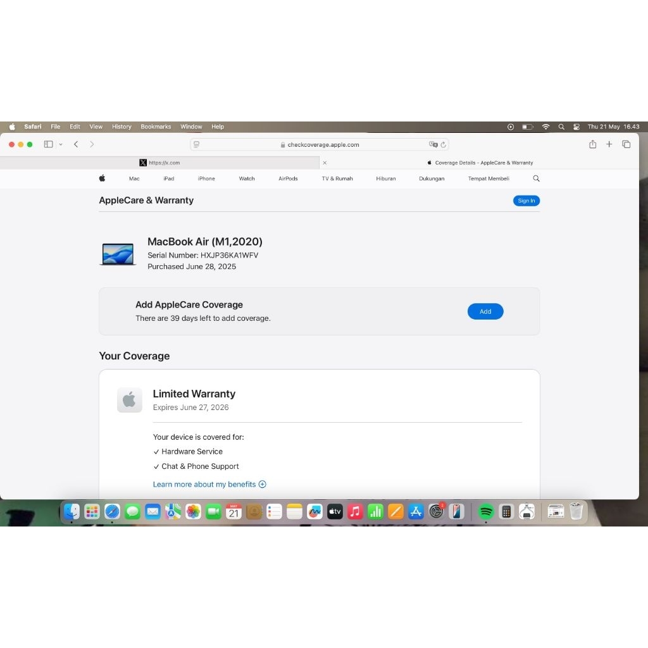Open the Help menu
The image size is (648, 648).
click(x=218, y=127)
